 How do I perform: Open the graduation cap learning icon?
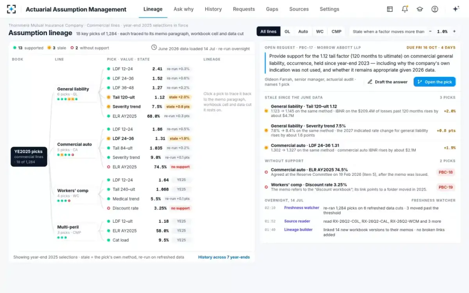pyautogui.click(x=420, y=9)
